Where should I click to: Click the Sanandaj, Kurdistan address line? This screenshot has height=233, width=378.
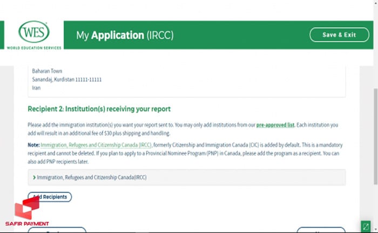point(67,79)
